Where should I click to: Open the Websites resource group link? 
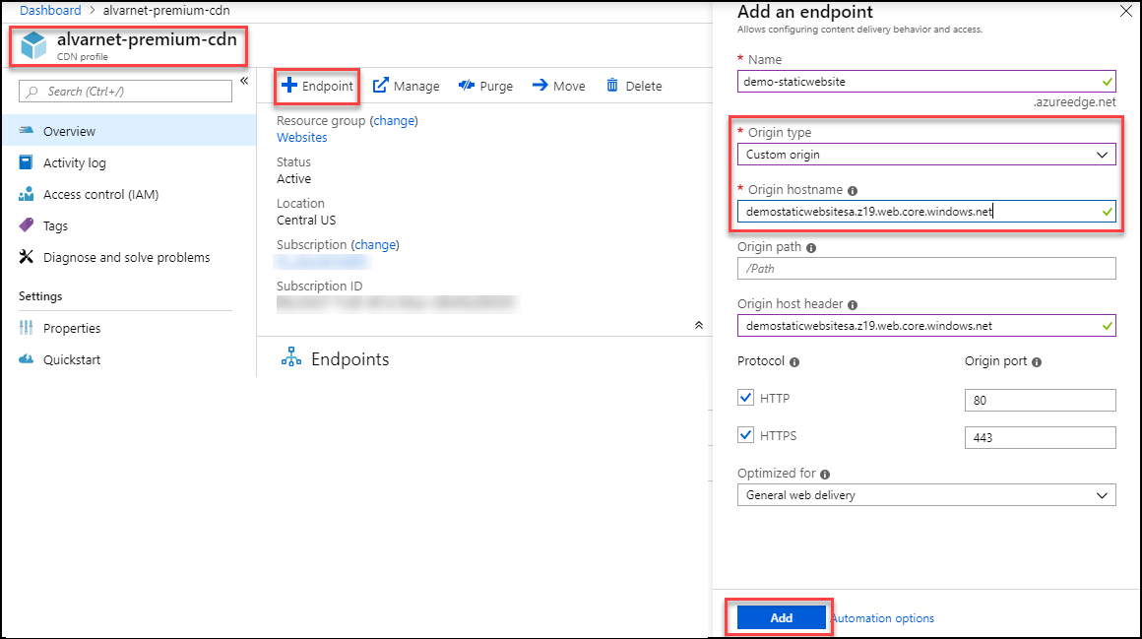pos(301,137)
